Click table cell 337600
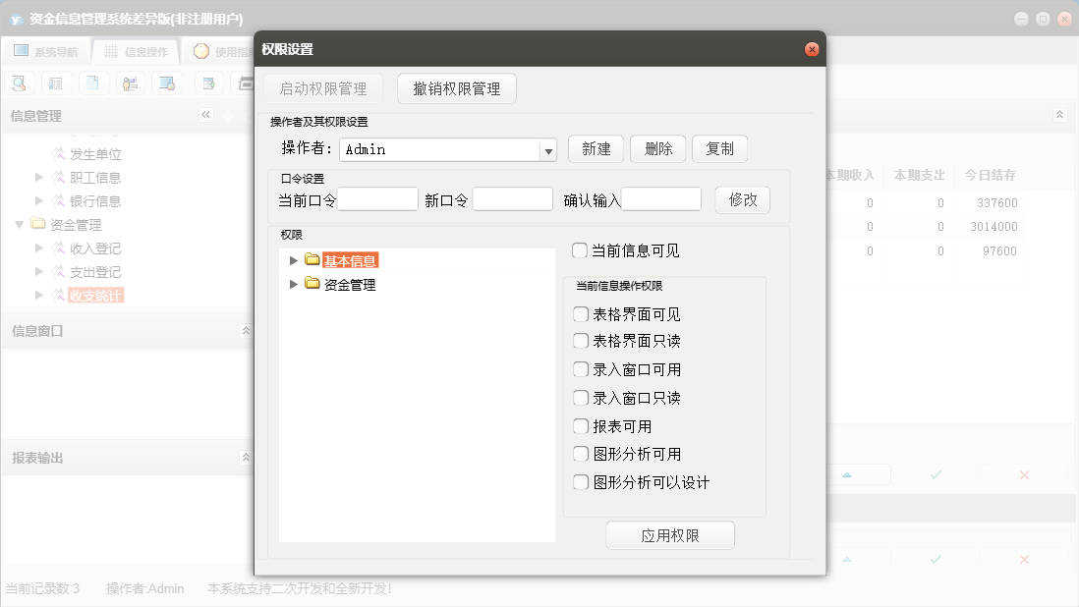 [x=996, y=202]
